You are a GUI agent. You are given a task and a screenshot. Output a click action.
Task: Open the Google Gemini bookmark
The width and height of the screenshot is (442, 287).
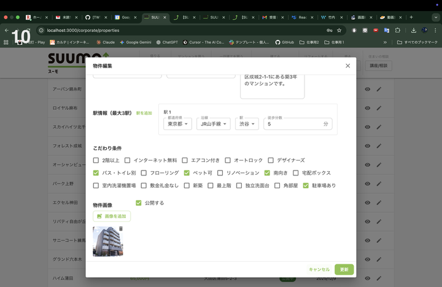point(136,42)
